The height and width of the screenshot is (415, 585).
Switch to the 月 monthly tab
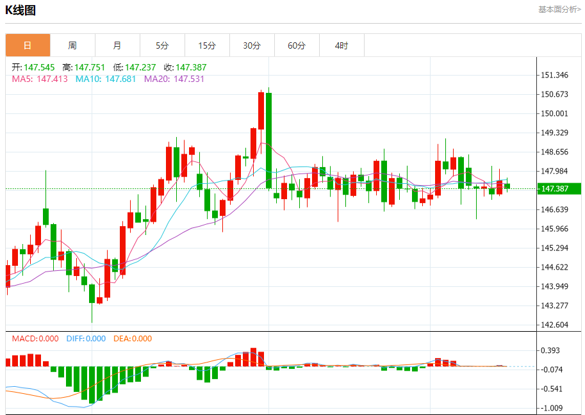click(x=117, y=45)
